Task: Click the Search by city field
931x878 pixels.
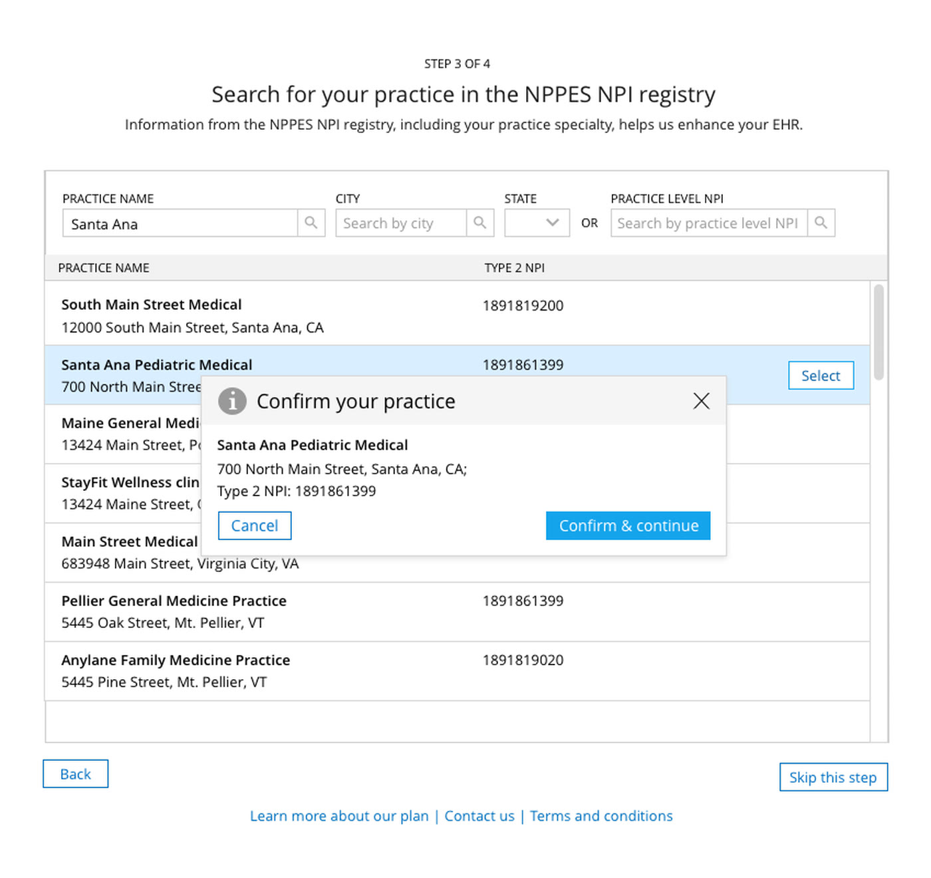Action: pyautogui.click(x=401, y=223)
